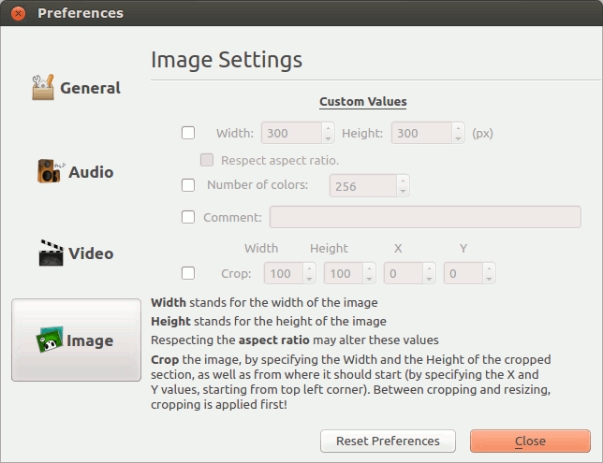Decrease resize Width with down arrow

pos(328,138)
